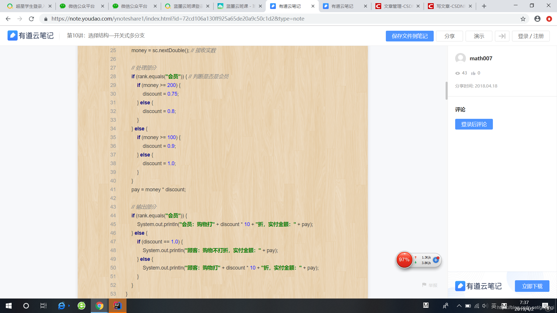Open Task View on taskbar
Viewport: 557px width, 313px height.
44,306
